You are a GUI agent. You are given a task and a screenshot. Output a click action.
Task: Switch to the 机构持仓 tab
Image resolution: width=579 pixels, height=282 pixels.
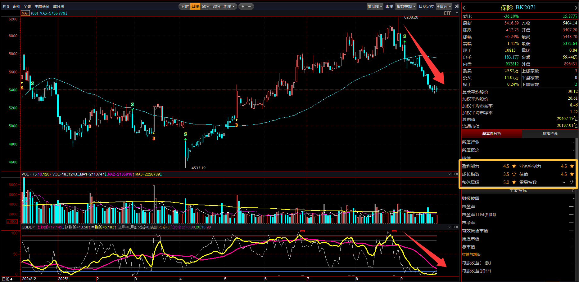[550, 134]
